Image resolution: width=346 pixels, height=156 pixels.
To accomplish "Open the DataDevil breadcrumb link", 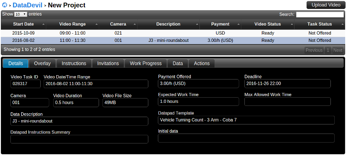I will click(x=28, y=5).
